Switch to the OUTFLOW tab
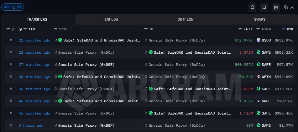 [185, 19]
